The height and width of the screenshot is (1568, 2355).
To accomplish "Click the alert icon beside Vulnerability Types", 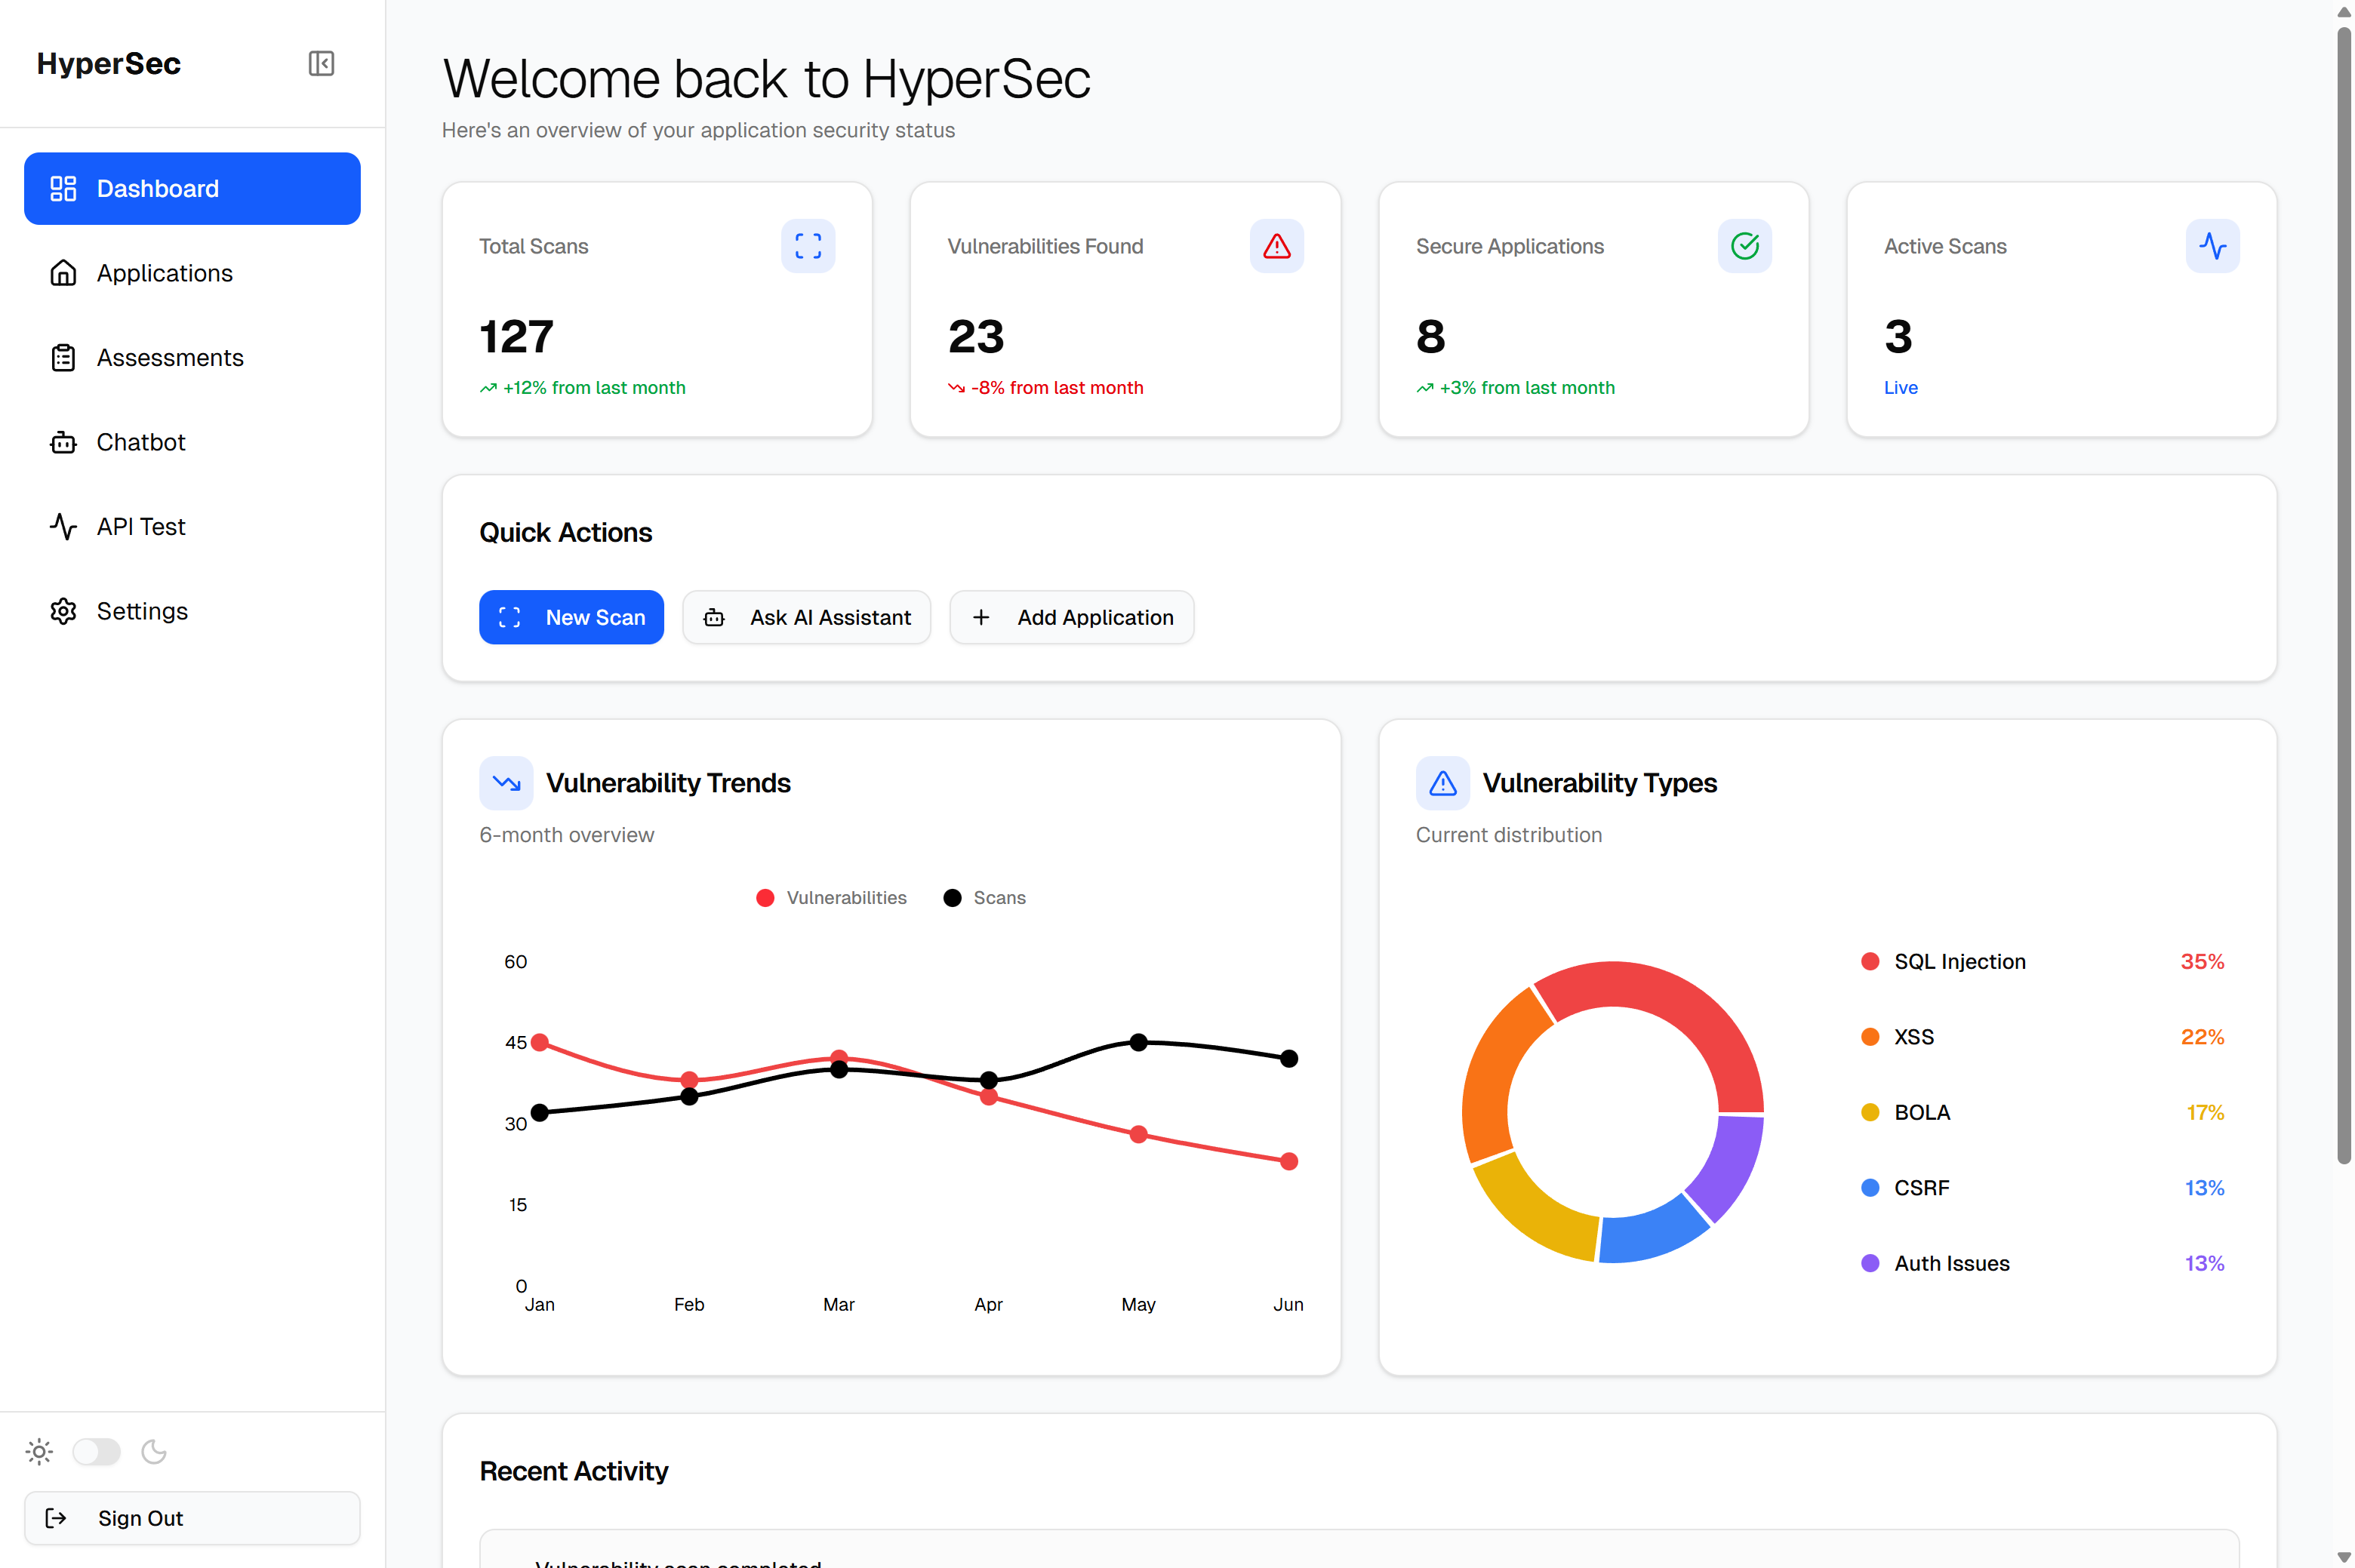I will click(x=1442, y=783).
